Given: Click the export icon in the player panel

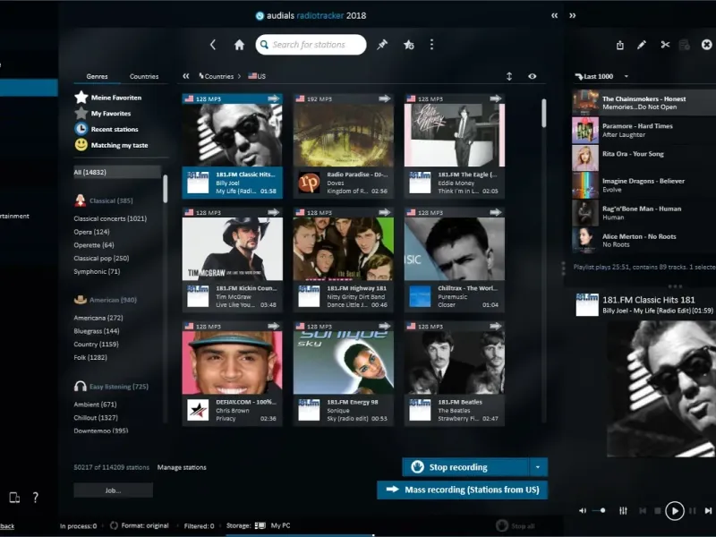Looking at the screenshot, I should pyautogui.click(x=619, y=45).
